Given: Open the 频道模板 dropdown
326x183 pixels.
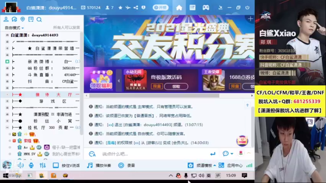Looking at the screenshot, I should click(202, 166).
